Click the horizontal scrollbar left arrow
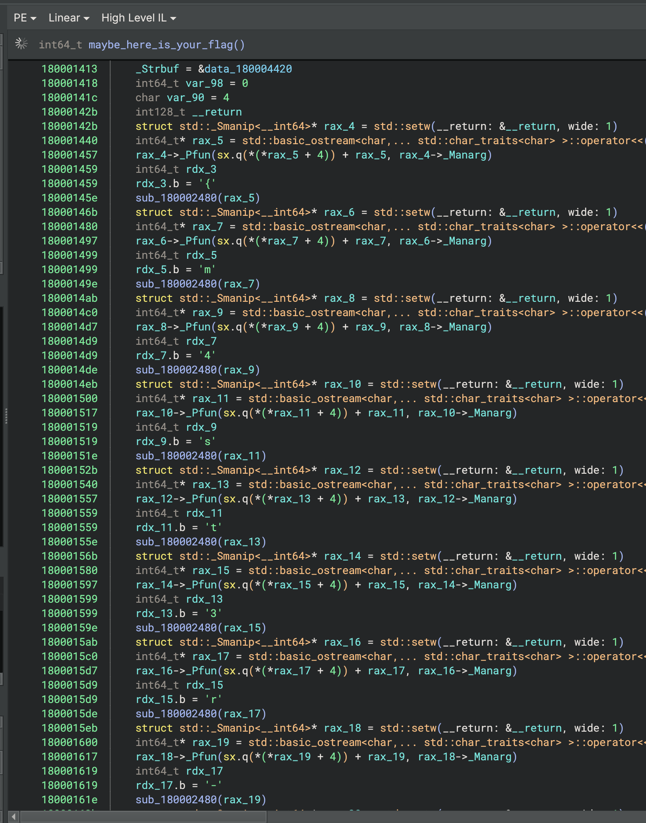 pos(13,817)
